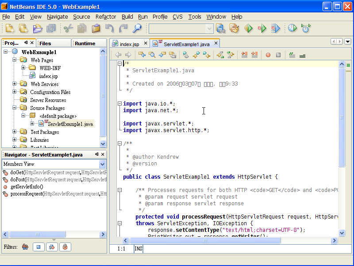Click the Run Main Project icon
Viewport: 354px width, 266px height.
[x=248, y=28]
